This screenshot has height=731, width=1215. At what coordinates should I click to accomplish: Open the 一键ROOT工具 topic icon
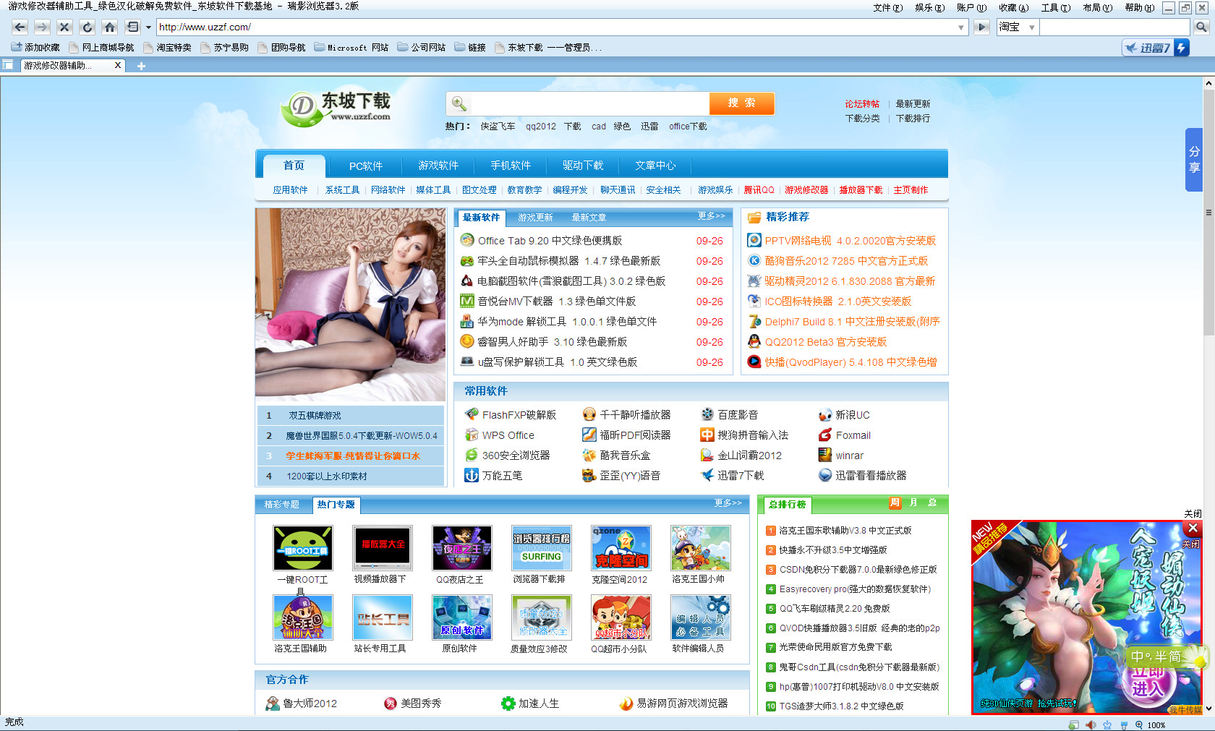(303, 547)
